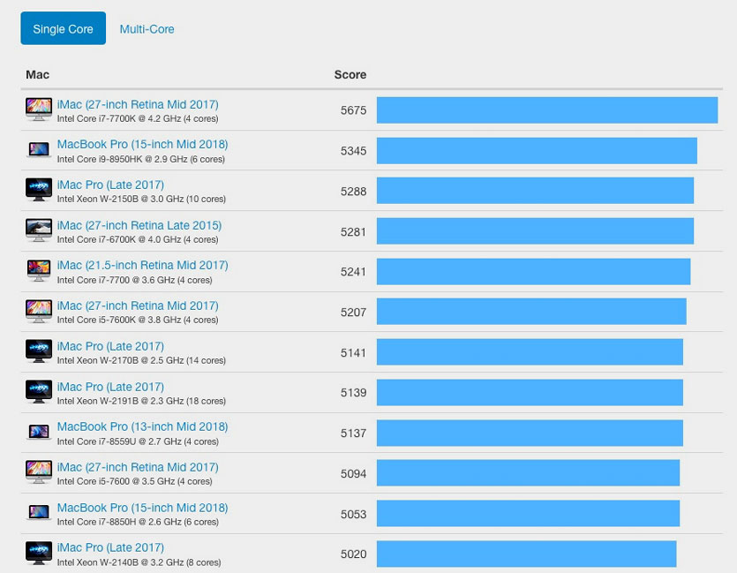
Task: Open iMac 27-inch Retina Mid 2017 link scoring 5207
Action: point(138,305)
